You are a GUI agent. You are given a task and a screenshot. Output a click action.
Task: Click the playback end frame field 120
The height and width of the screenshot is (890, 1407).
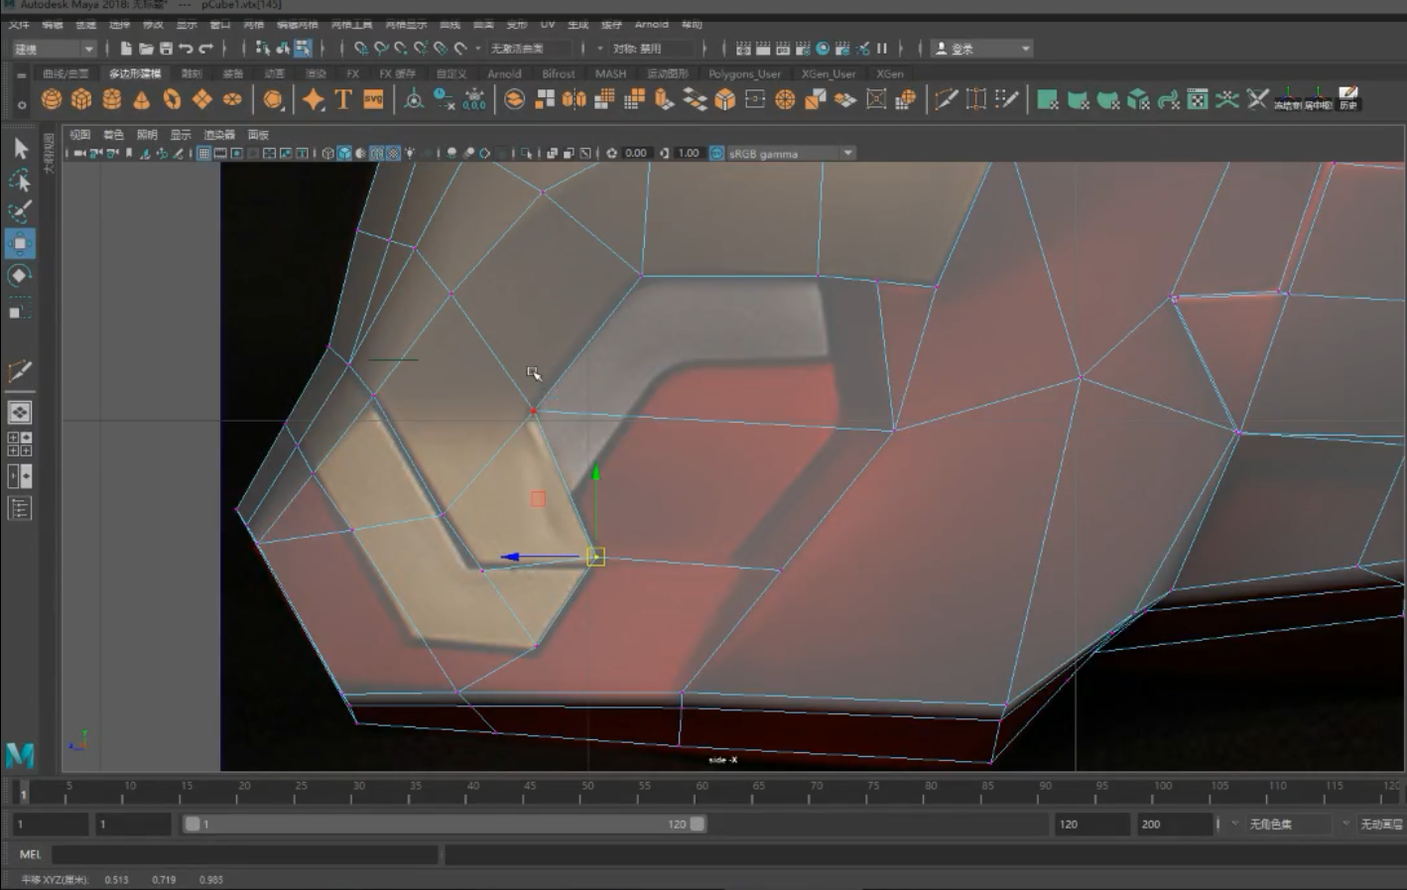[x=1091, y=824]
